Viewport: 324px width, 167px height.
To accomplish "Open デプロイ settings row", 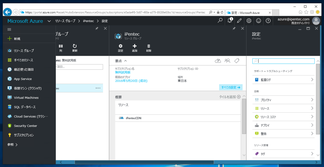I will pyautogui.click(x=283, y=125).
